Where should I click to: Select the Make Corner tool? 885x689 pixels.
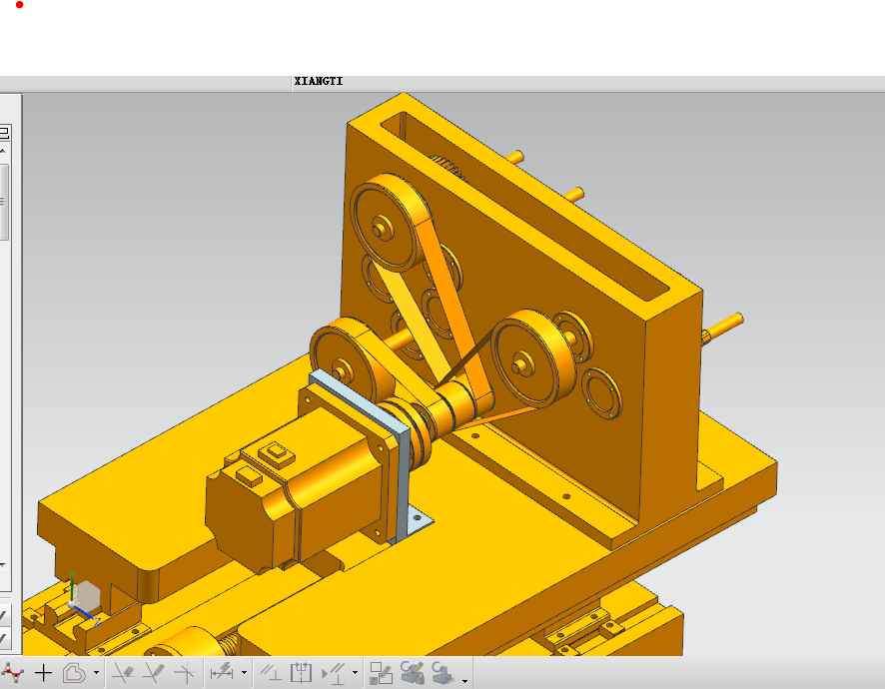184,673
